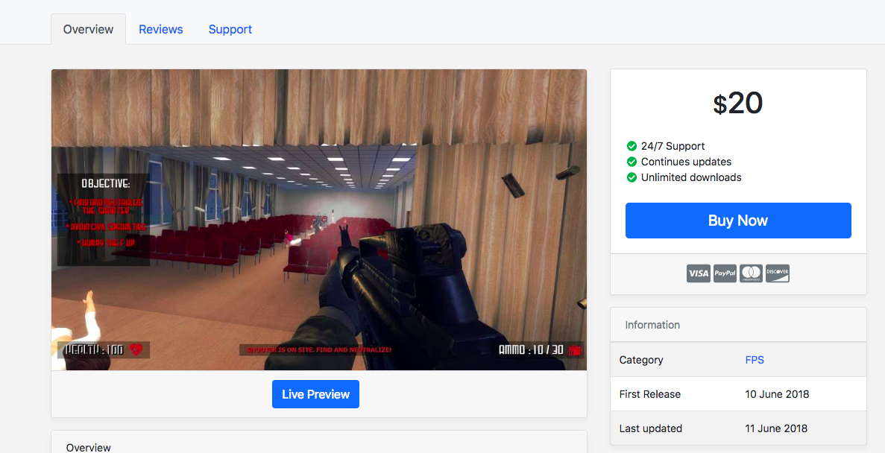Click the Category row label
885x453 pixels.
[x=641, y=360]
